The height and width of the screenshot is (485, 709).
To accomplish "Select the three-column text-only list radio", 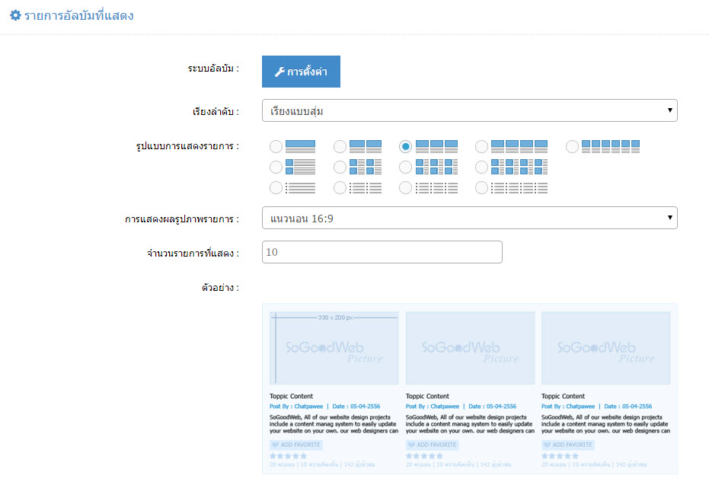I will pyautogui.click(x=406, y=187).
